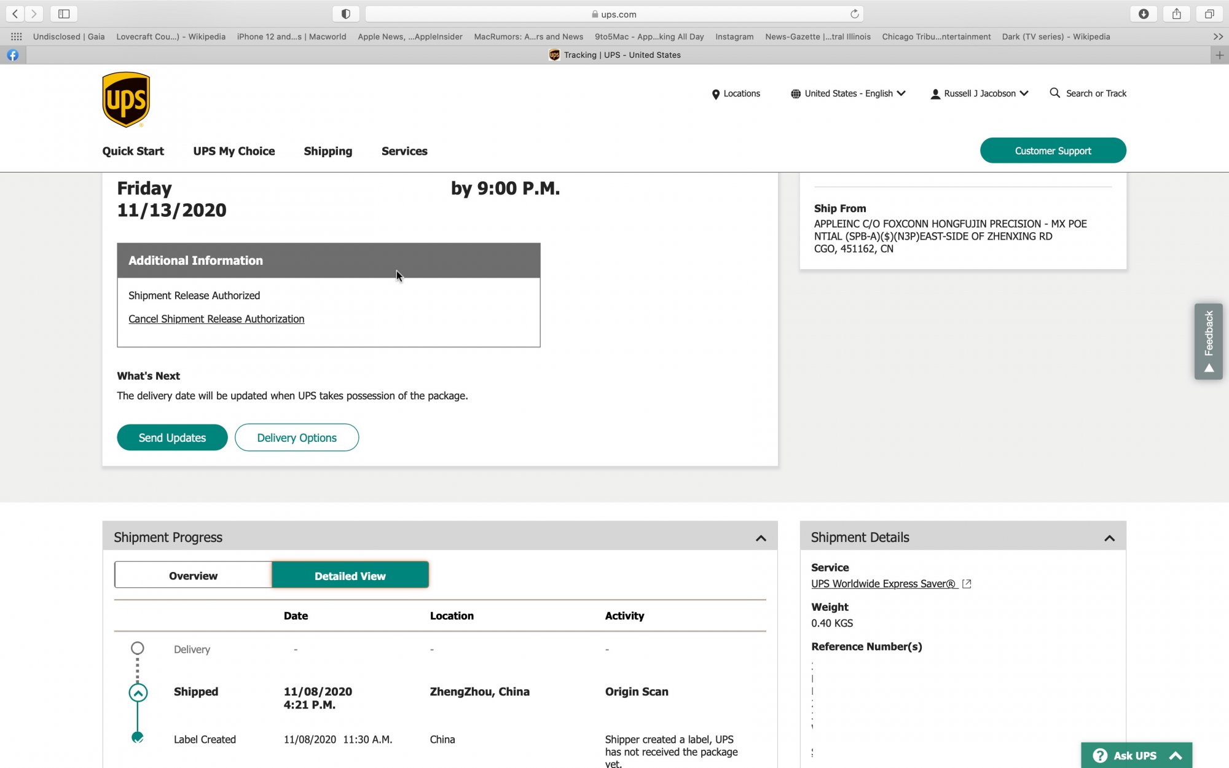The image size is (1229, 768).
Task: Click the Activity column header
Action: [624, 616]
